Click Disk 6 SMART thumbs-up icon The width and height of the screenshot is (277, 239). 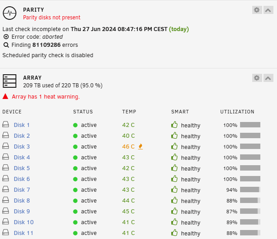(x=174, y=178)
